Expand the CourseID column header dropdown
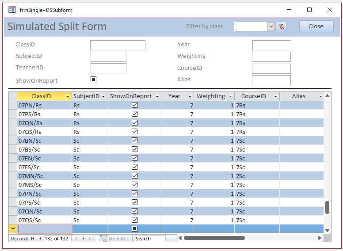 [x=275, y=96]
